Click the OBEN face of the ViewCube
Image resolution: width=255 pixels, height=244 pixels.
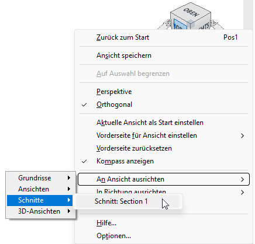(191, 12)
